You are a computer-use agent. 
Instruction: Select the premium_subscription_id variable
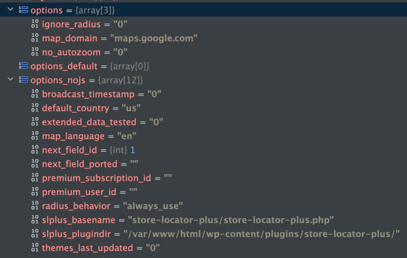[x=97, y=178]
